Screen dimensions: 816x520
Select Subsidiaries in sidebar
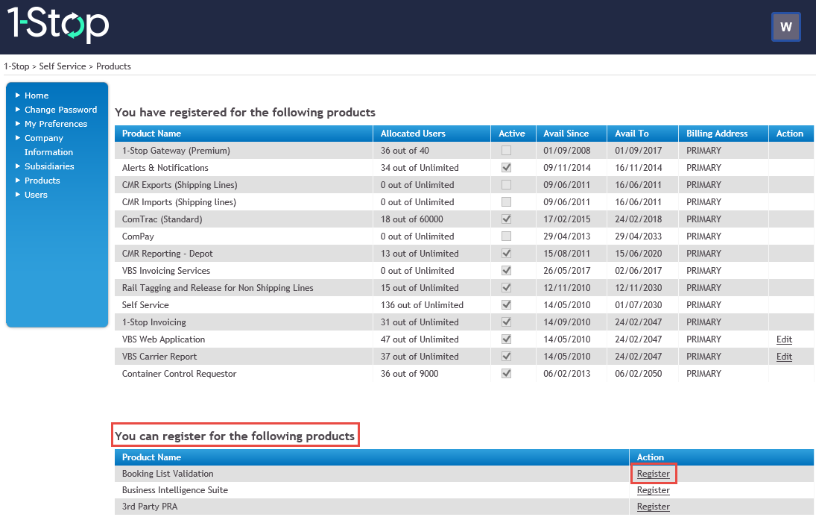click(x=49, y=166)
